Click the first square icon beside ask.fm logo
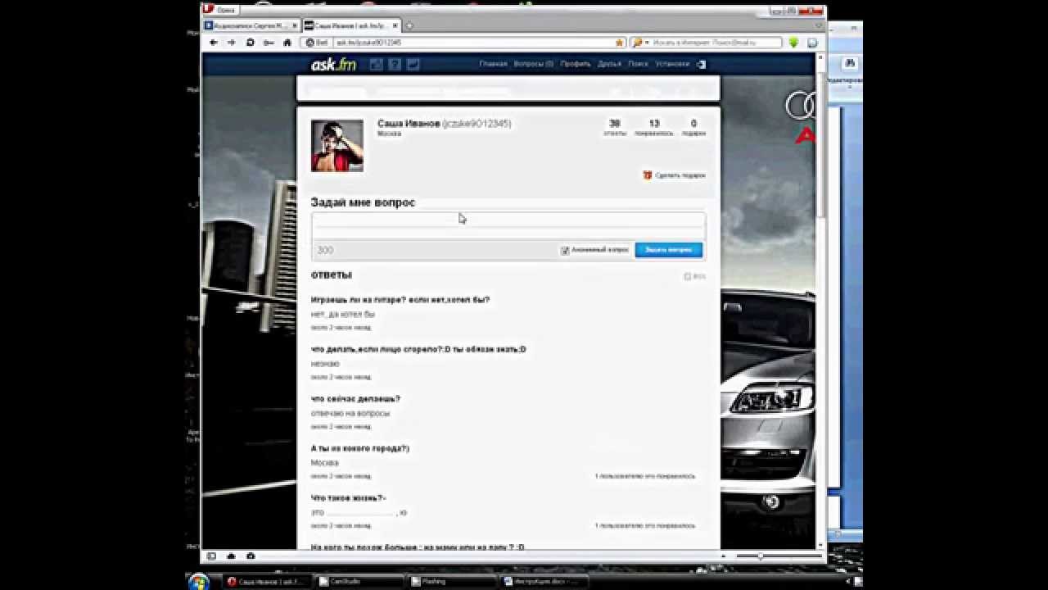This screenshot has height=590, width=1048. coord(377,64)
